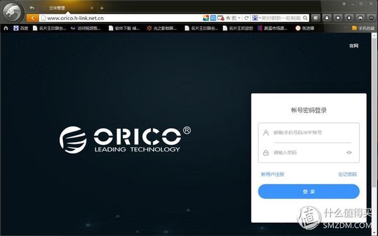Screen dimensions: 378x236
Task: Select the 文件管理 browser tab
Action: tap(67, 8)
